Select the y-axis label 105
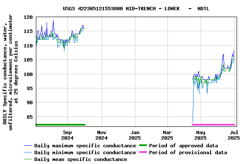This screenshot has height=164, width=246. pos(28,60)
